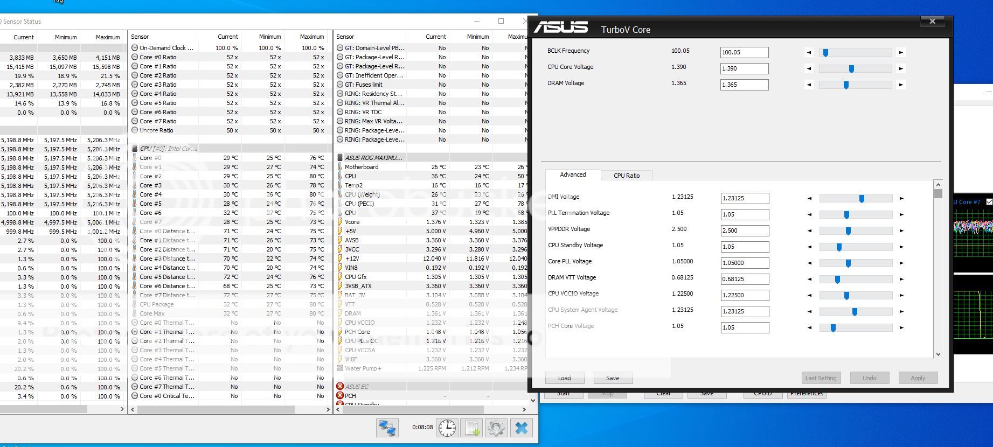
Task: Open the CPU Ratio tab
Action: pyautogui.click(x=627, y=176)
